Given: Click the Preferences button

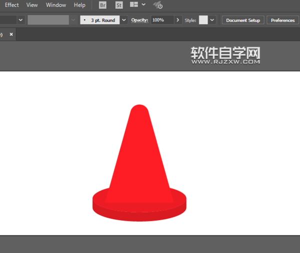Looking at the screenshot, I should 282,20.
